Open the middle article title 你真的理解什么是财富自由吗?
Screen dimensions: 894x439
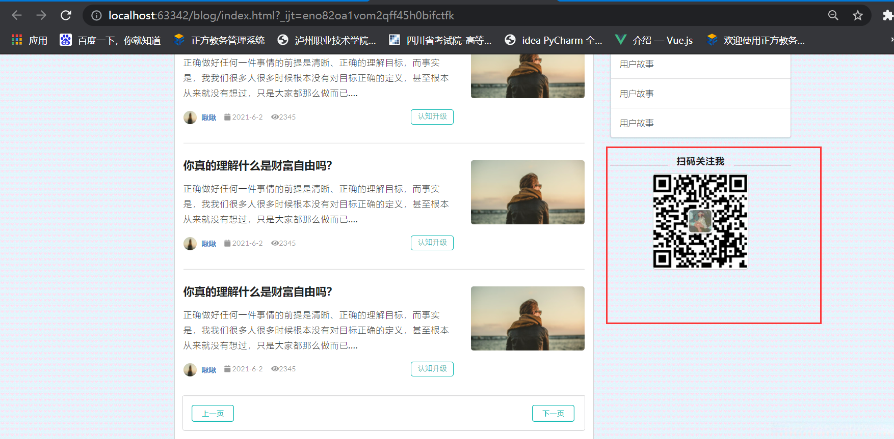click(x=257, y=166)
